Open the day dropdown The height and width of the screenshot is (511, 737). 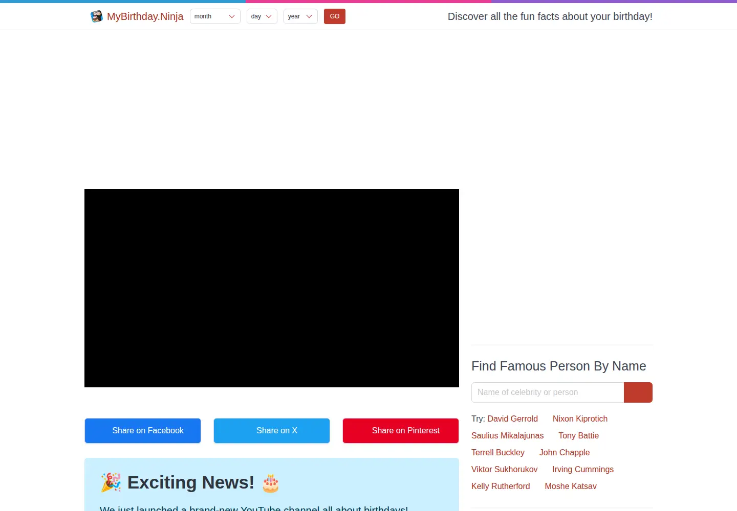click(262, 16)
